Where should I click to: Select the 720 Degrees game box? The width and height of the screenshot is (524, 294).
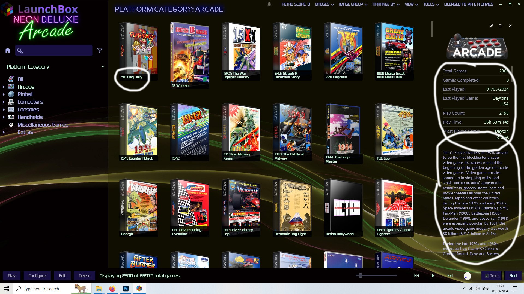(x=343, y=51)
